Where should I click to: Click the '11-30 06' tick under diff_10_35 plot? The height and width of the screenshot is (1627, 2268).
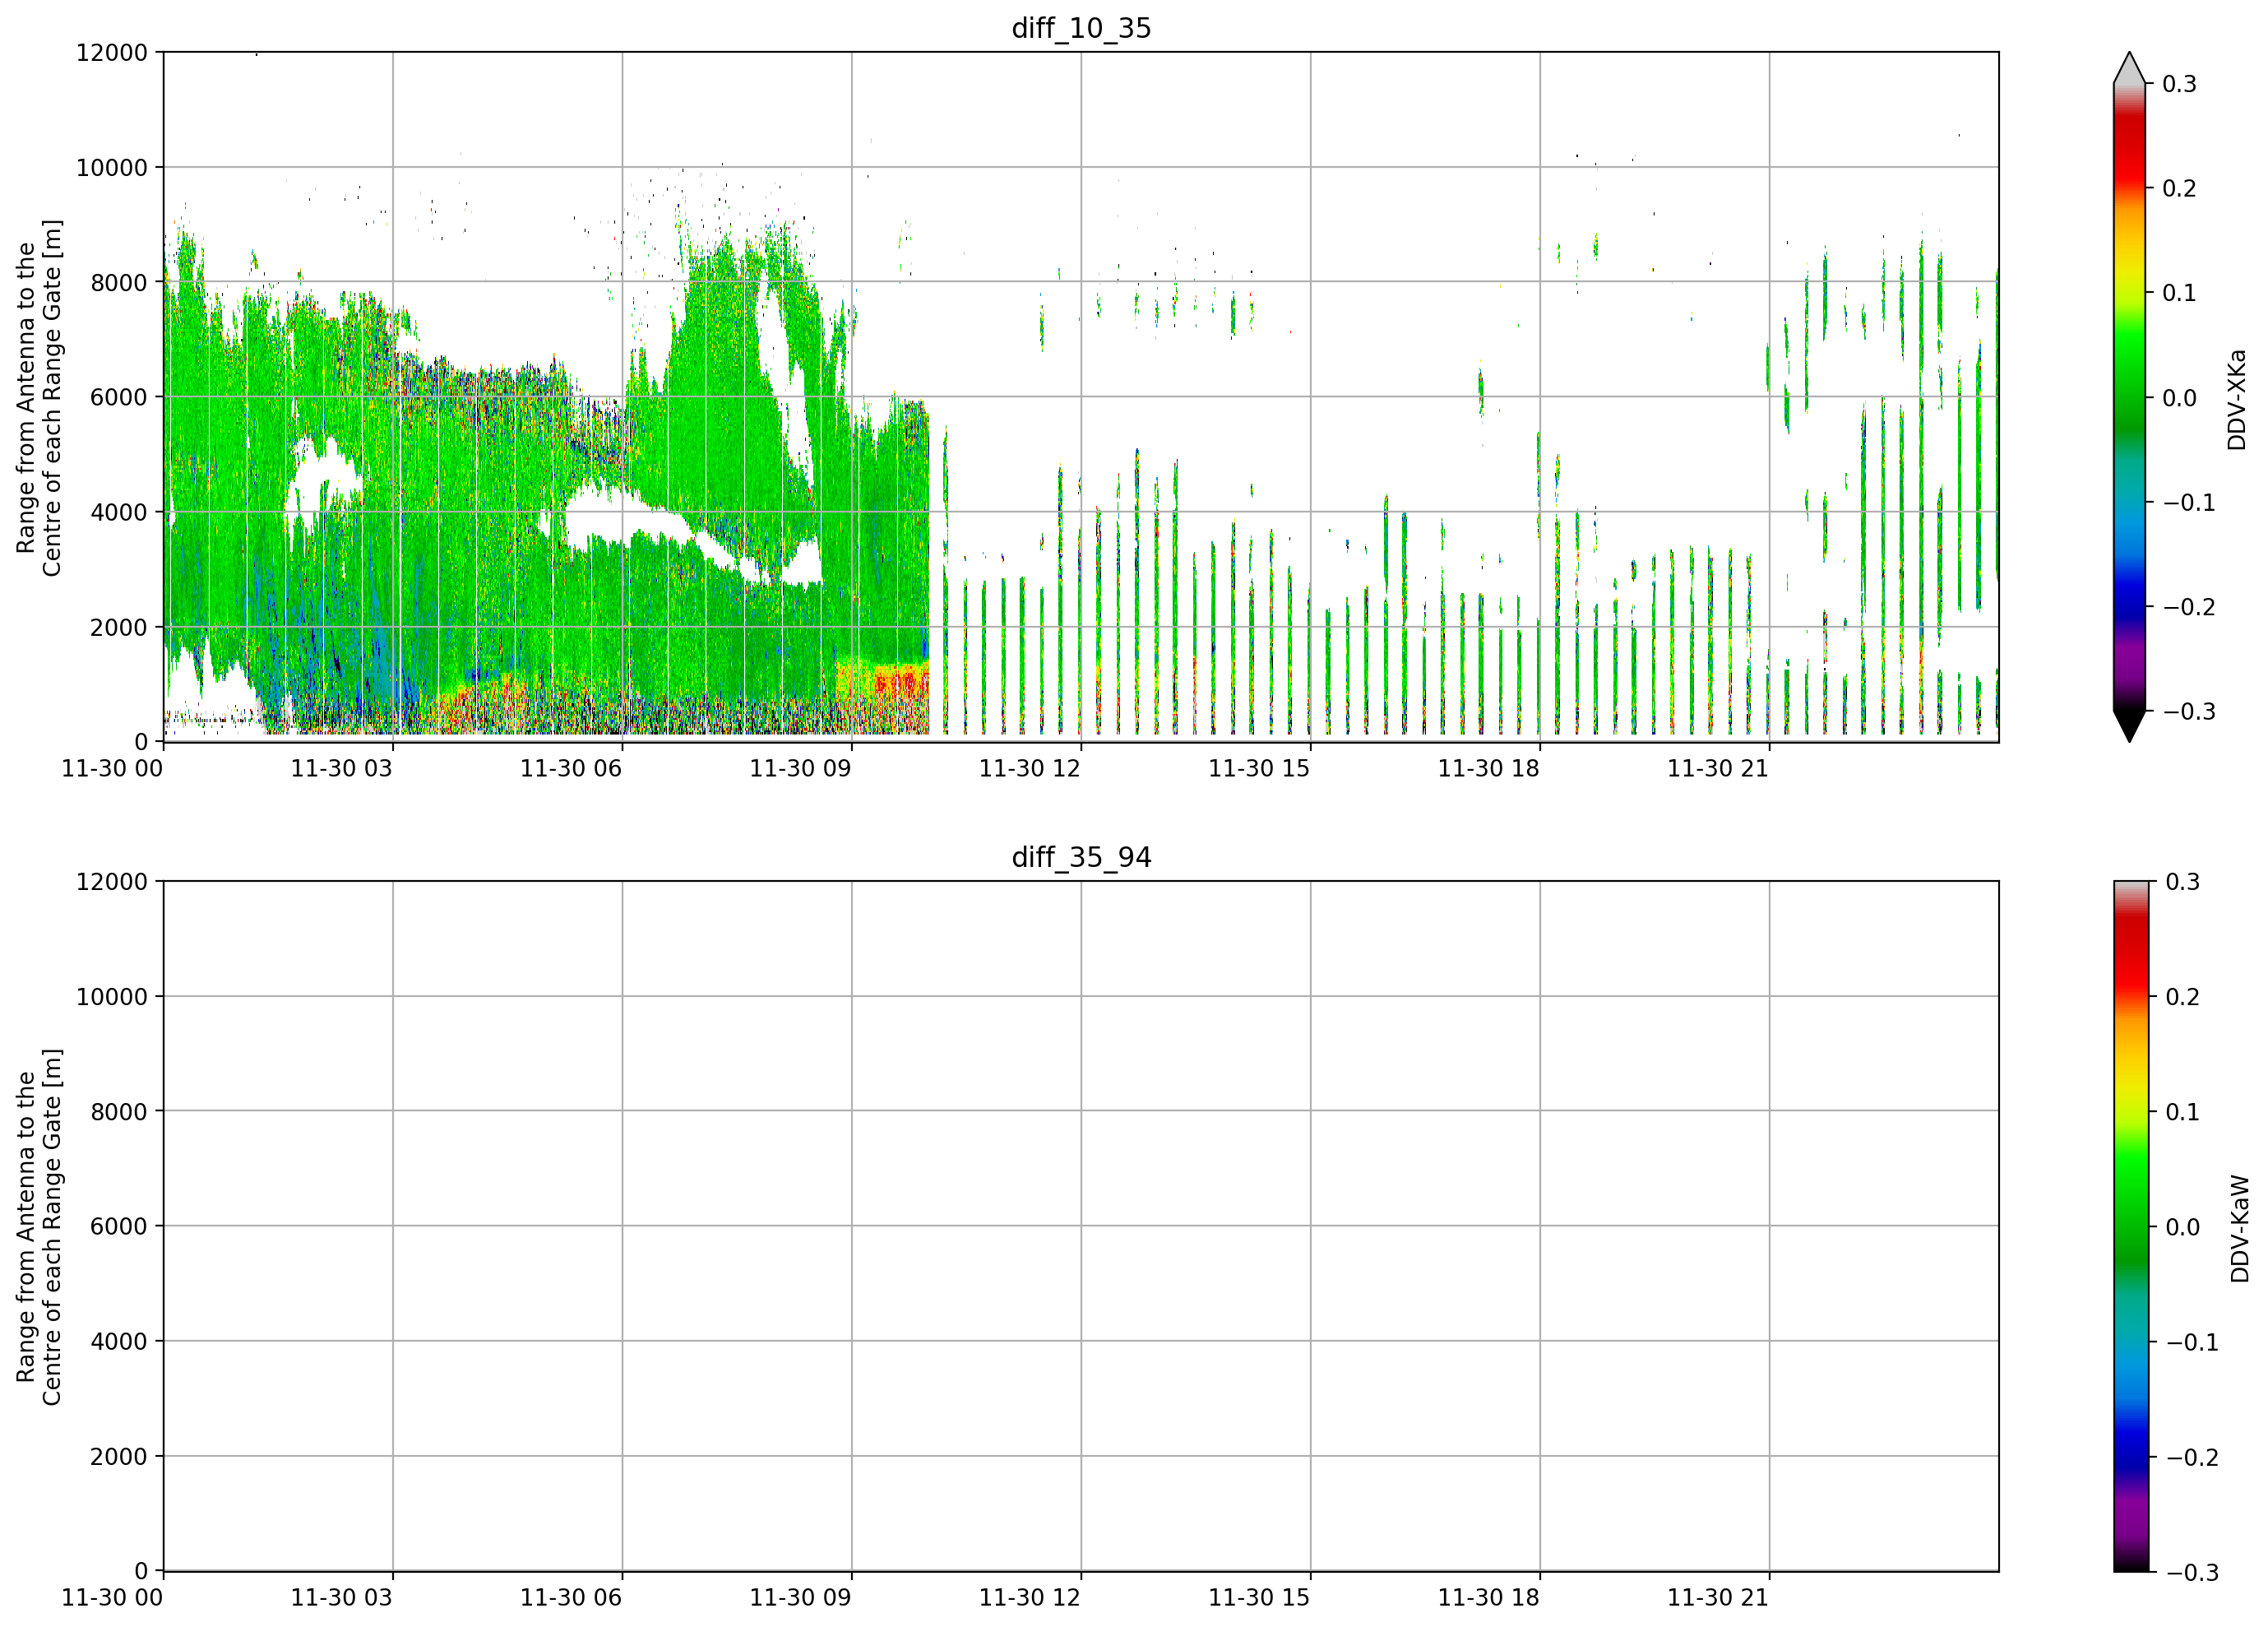tap(570, 768)
